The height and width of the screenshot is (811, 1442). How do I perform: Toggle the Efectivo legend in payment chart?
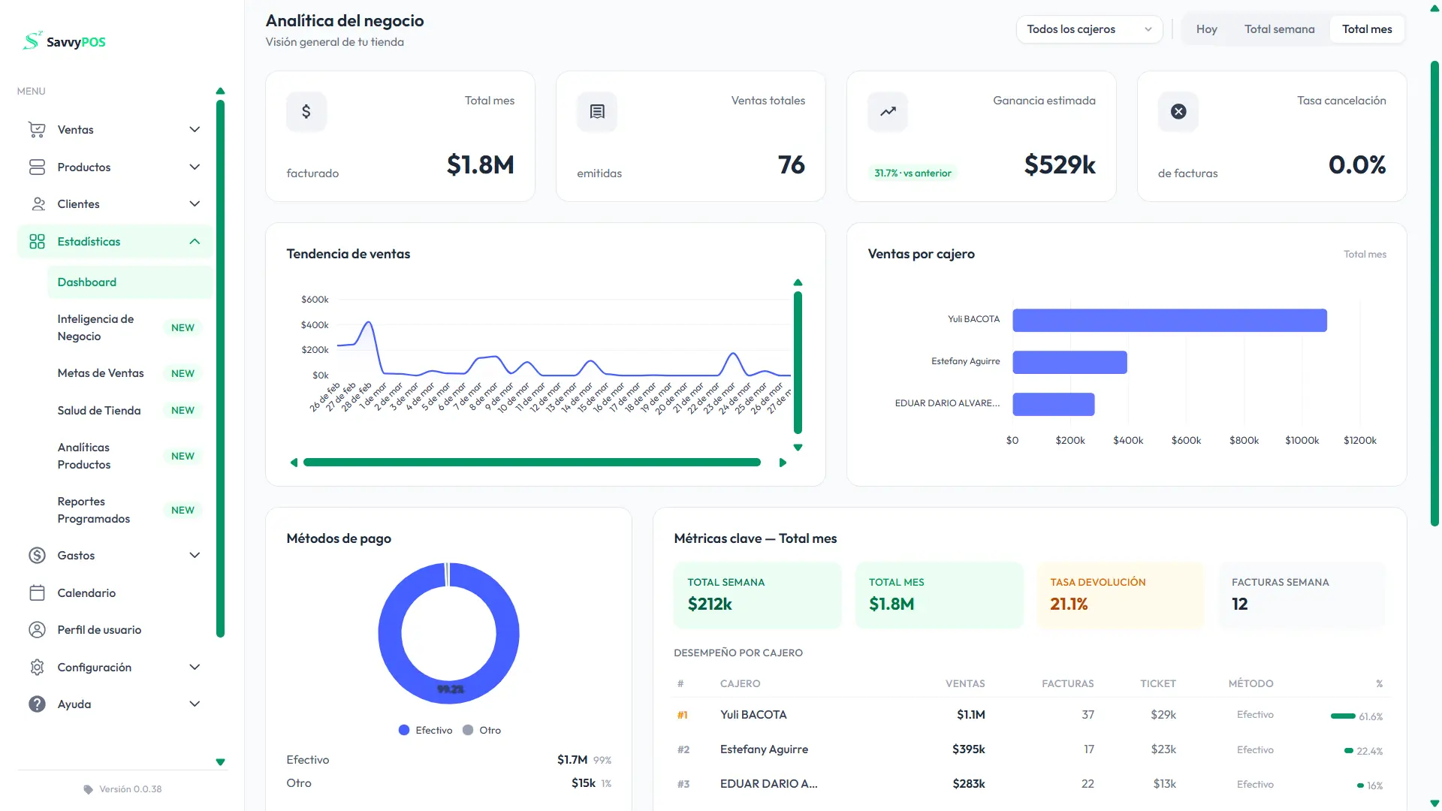tap(425, 729)
